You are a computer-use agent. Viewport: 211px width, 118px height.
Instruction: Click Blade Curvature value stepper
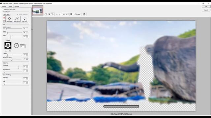27,59
